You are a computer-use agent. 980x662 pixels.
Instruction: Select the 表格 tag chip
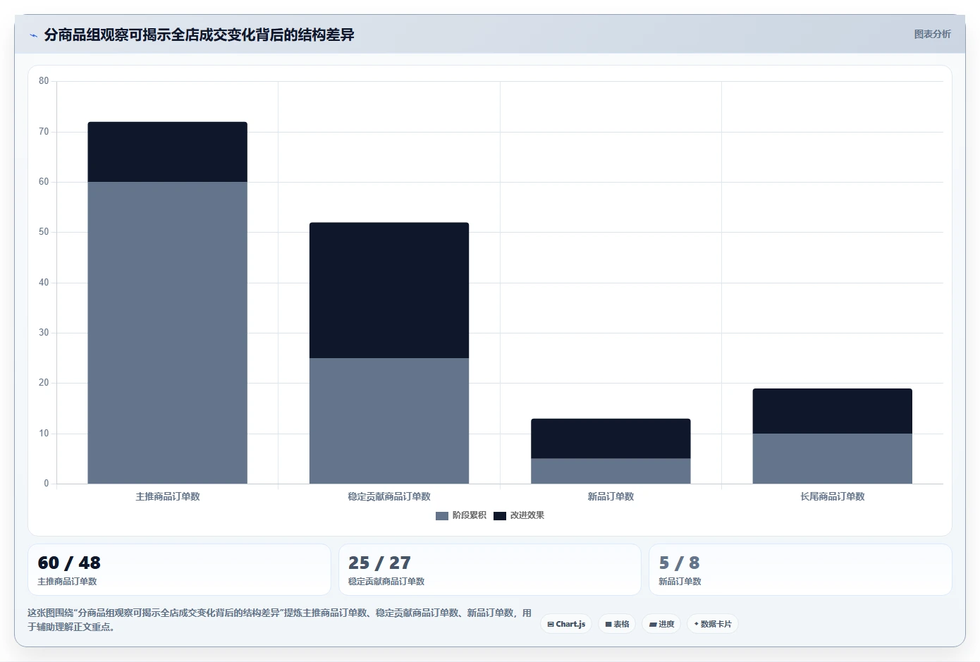coord(617,624)
